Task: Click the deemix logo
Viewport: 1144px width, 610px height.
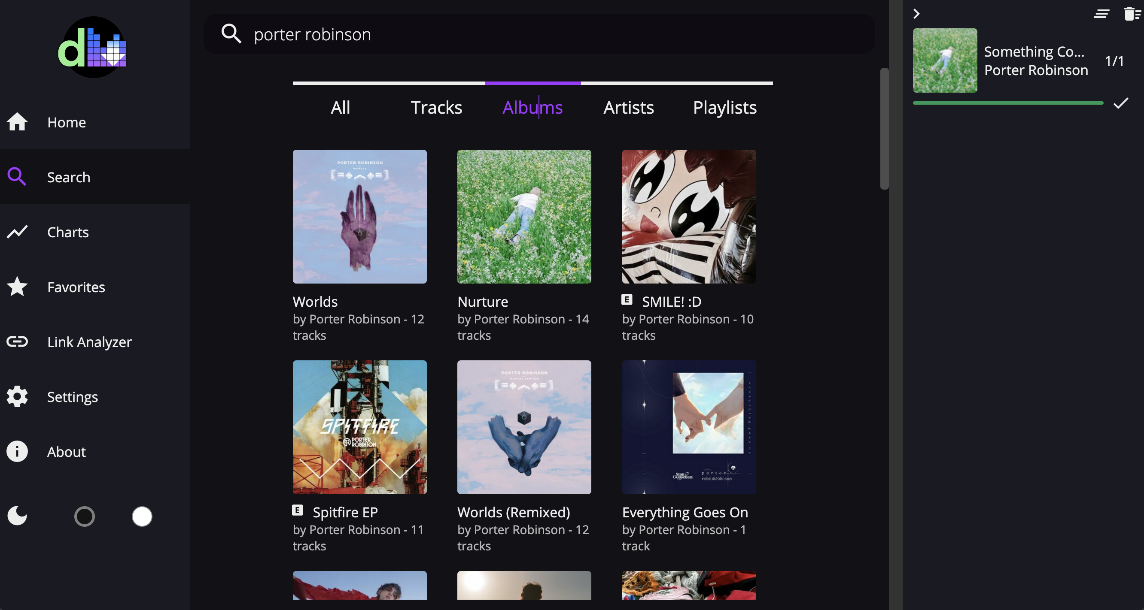Action: [x=92, y=47]
